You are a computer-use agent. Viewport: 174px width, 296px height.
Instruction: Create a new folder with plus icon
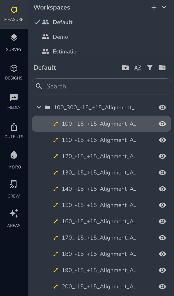point(162,68)
